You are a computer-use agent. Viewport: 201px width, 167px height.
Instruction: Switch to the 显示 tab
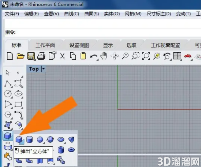(108, 45)
